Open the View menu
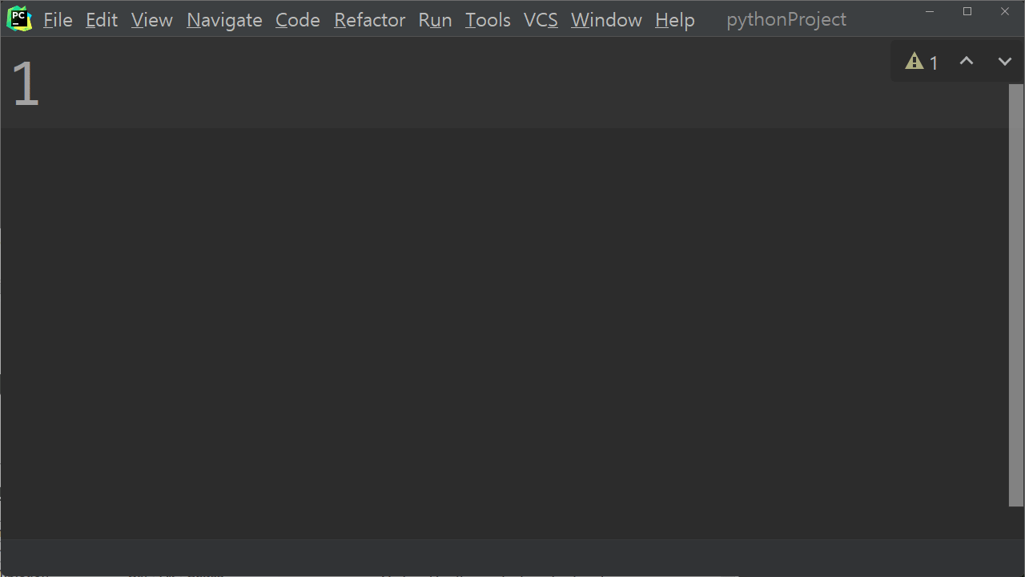Image resolution: width=1025 pixels, height=577 pixels. click(x=152, y=20)
